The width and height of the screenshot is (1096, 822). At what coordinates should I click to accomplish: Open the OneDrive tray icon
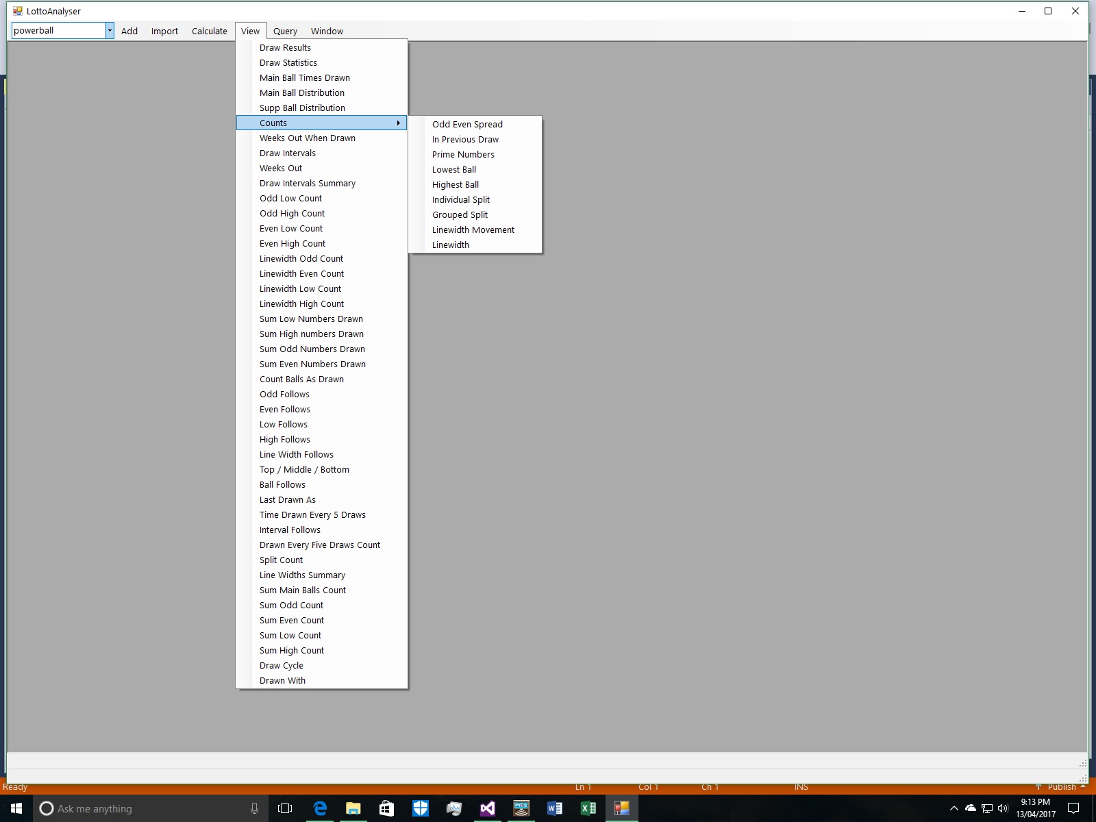pyautogui.click(x=971, y=808)
